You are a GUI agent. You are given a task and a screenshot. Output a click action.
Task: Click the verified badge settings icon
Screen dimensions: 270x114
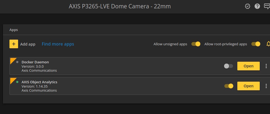coord(247,6)
